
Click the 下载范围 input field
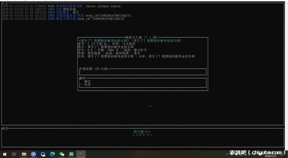tap(143, 72)
